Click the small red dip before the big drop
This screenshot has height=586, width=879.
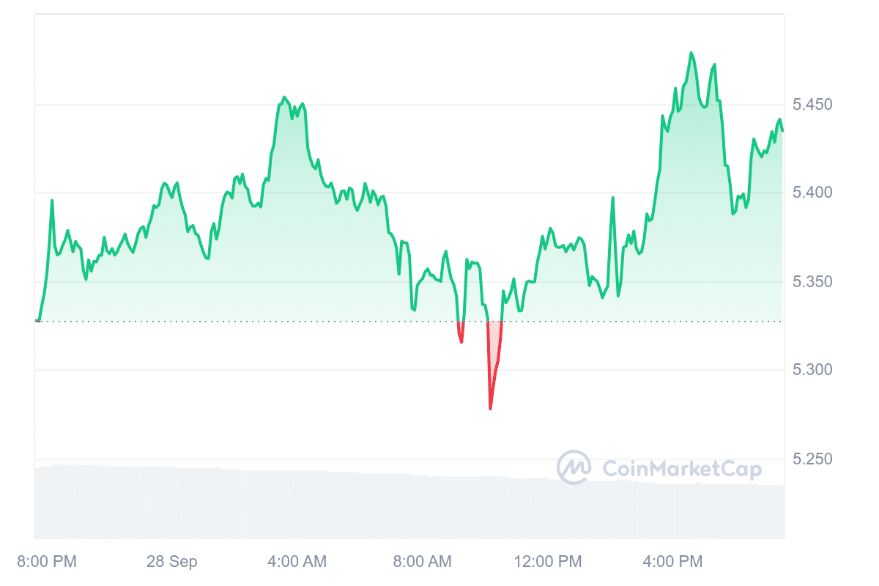(x=461, y=341)
